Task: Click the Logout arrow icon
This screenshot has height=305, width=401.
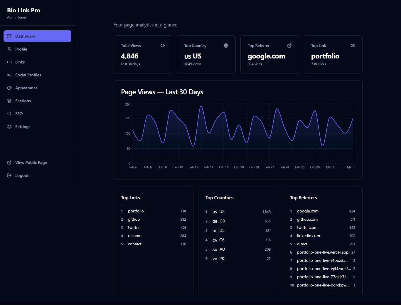Action: (9, 175)
